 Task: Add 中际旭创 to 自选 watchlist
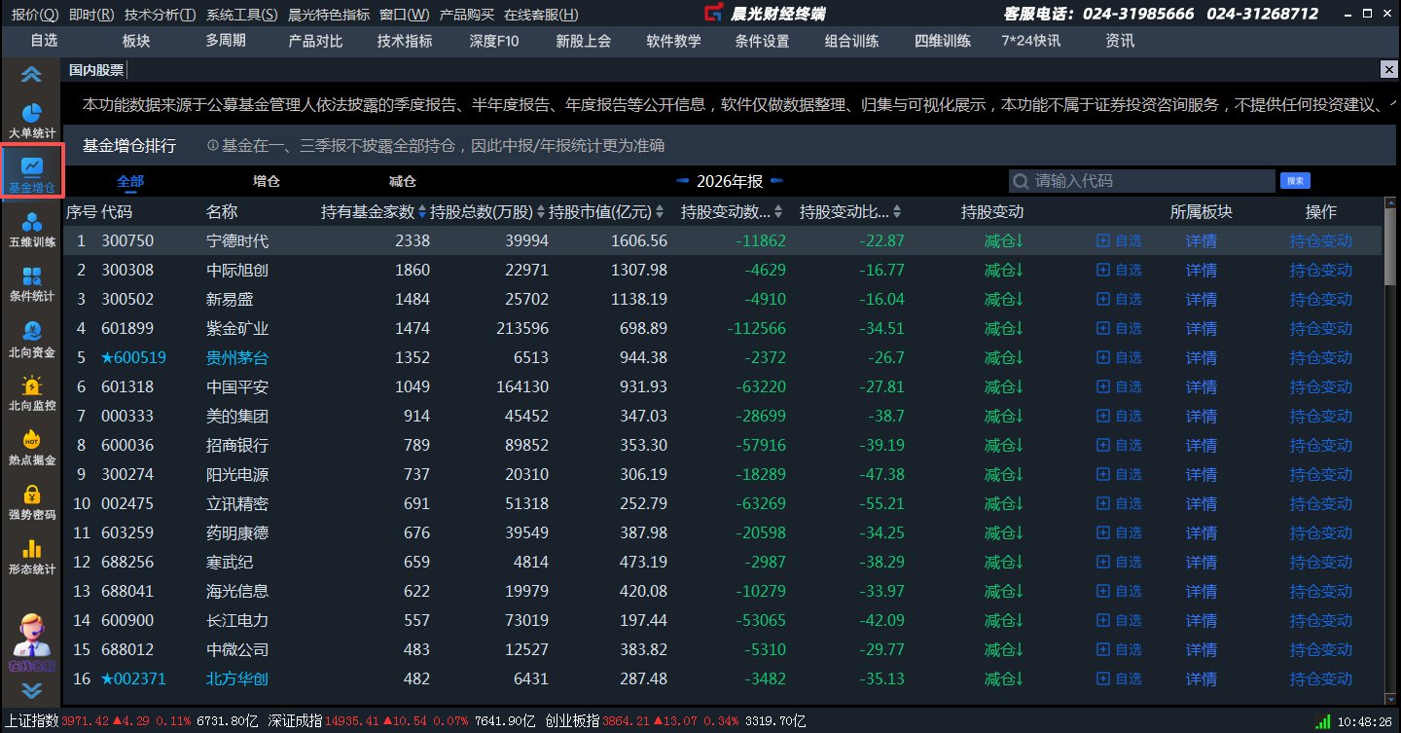tap(1119, 270)
